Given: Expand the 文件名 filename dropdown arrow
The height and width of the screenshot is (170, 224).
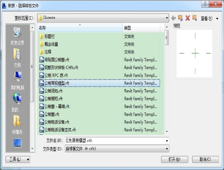Looking at the screenshot, I should tap(167, 141).
